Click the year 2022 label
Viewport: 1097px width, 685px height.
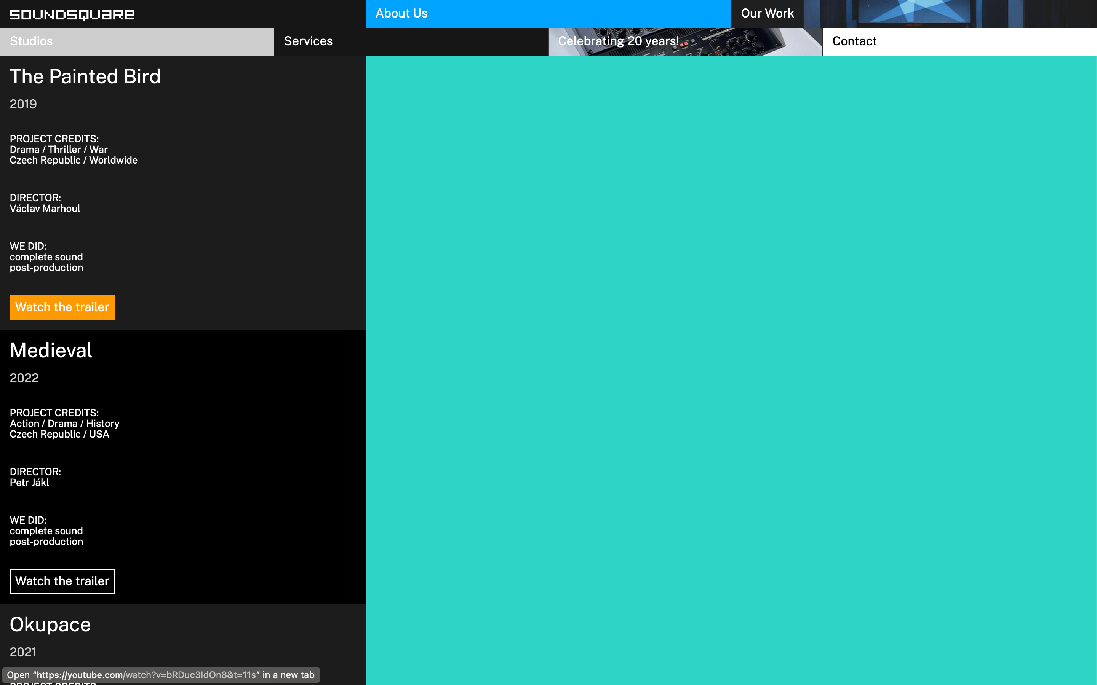[x=24, y=378]
